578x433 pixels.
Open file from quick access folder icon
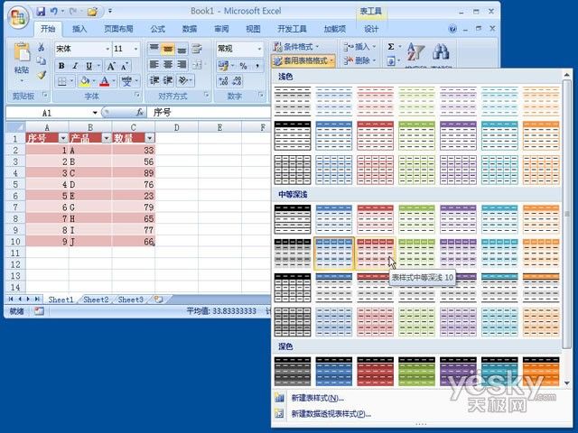tap(92, 12)
